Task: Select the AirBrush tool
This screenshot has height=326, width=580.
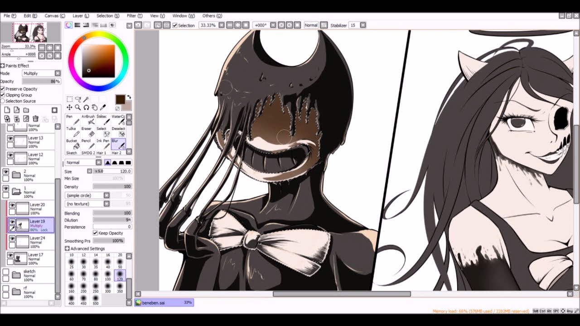Action: tap(87, 119)
